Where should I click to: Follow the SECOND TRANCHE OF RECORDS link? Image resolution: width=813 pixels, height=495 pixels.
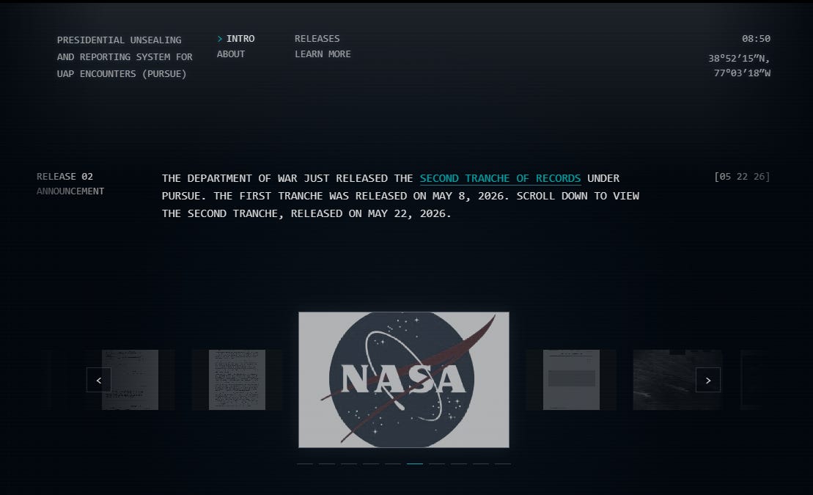(500, 178)
